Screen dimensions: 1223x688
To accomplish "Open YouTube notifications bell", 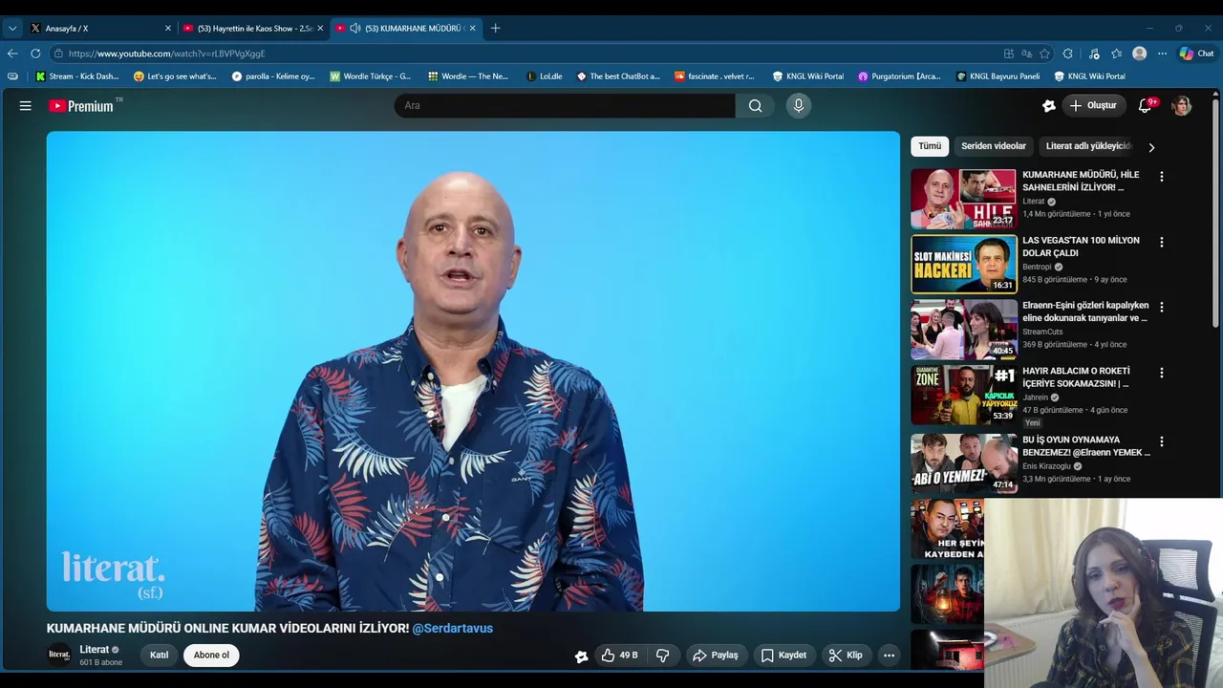I will tap(1146, 106).
